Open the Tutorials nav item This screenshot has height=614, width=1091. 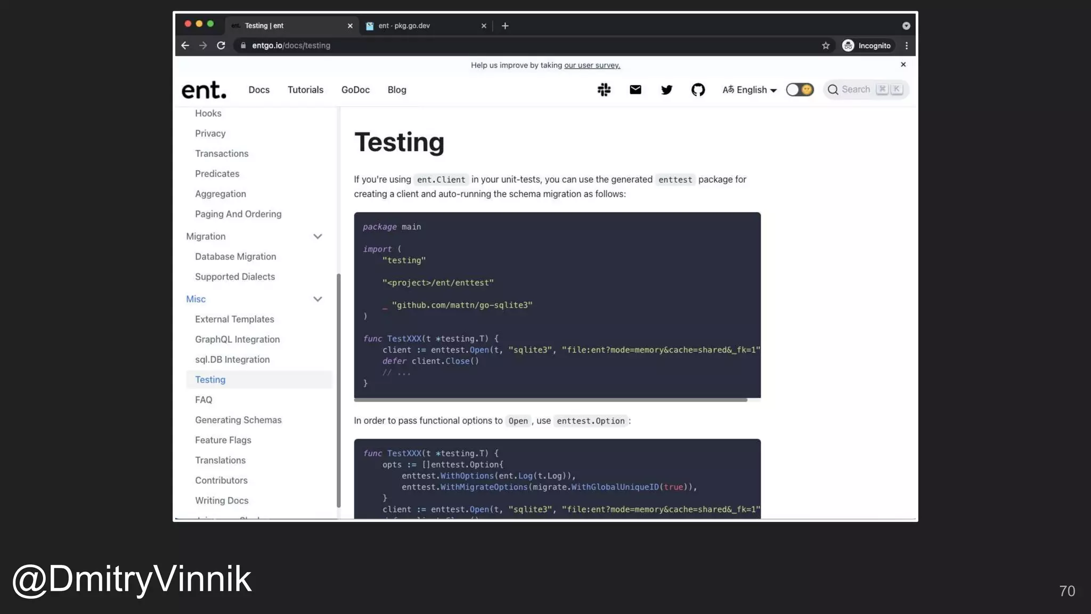point(305,90)
